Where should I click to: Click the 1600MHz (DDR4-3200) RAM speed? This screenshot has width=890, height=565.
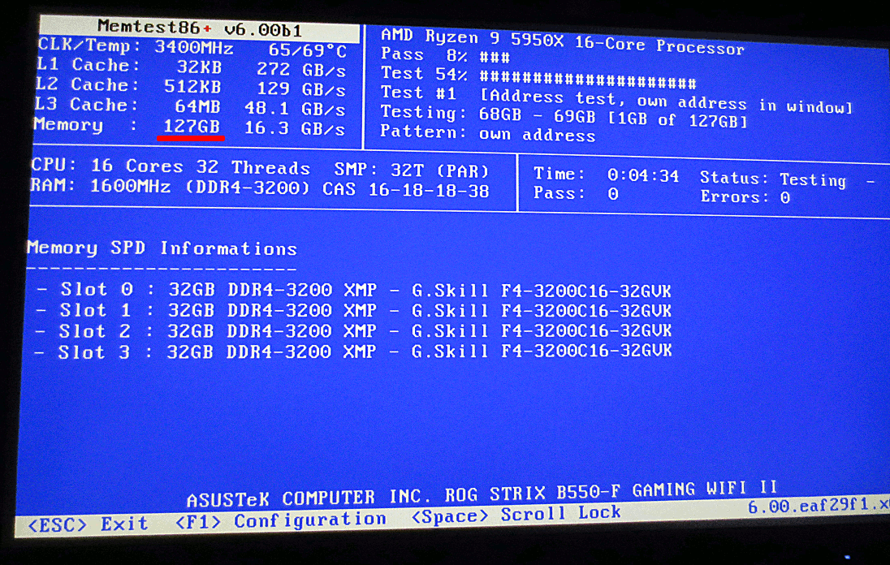200,188
